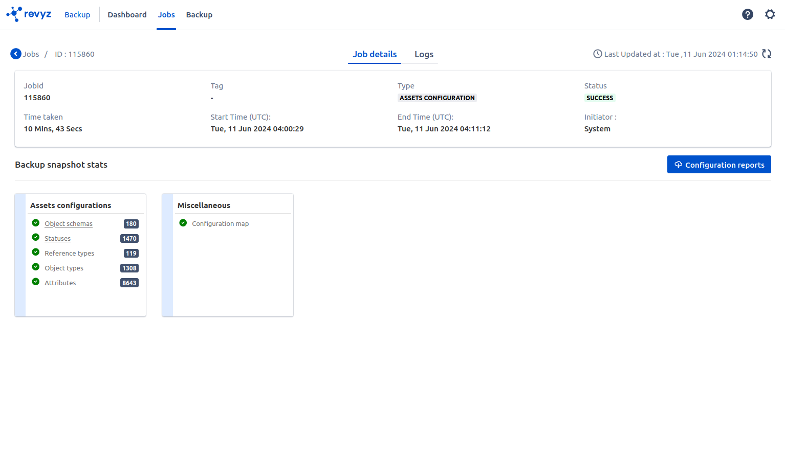Click the 8643 Attributes count badge

(129, 283)
